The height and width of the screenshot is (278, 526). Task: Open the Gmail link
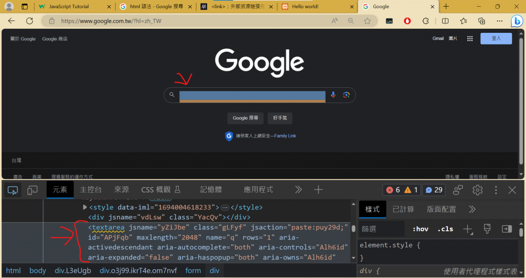click(438, 38)
